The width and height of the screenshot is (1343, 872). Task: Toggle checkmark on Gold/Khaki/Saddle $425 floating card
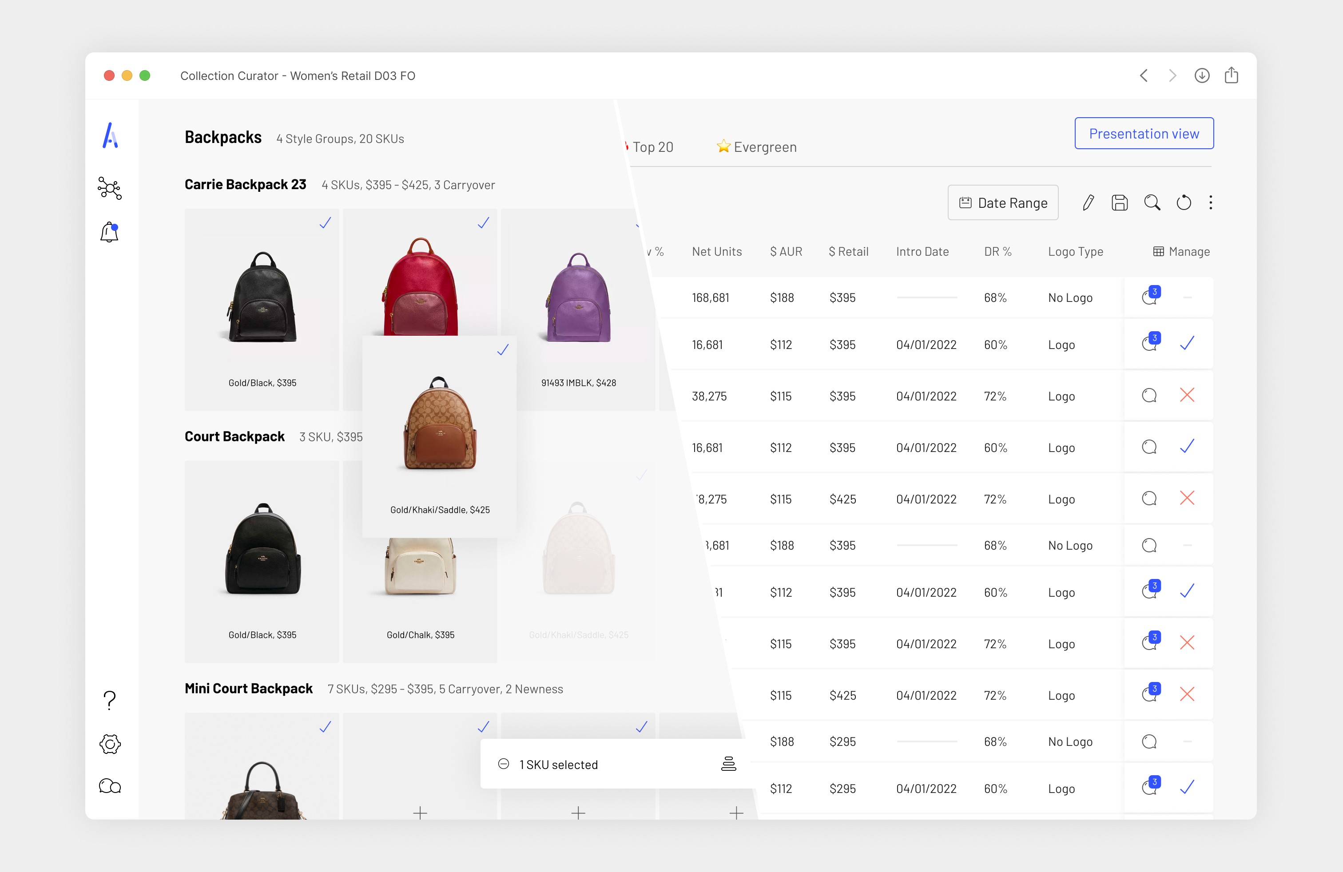[x=503, y=350]
